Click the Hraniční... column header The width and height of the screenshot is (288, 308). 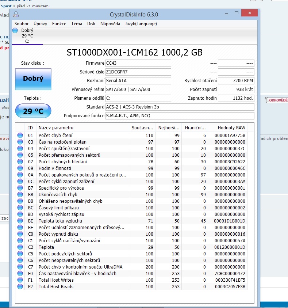click(195, 128)
